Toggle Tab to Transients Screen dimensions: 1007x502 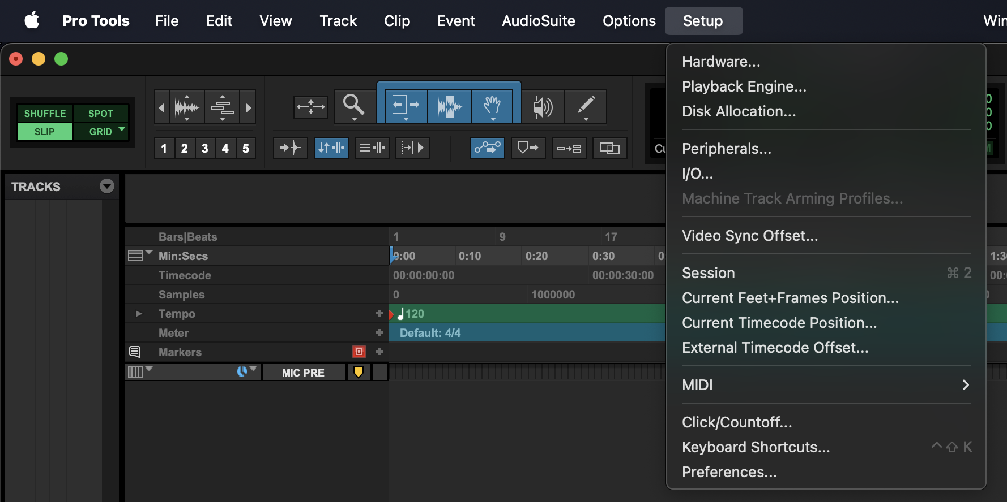tap(291, 148)
